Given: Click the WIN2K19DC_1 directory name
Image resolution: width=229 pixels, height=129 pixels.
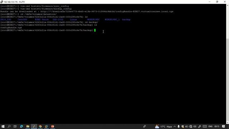Looking at the screenshot, I should [x=112, y=19].
